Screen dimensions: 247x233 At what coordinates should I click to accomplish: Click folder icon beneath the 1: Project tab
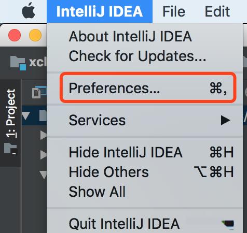coord(10,149)
